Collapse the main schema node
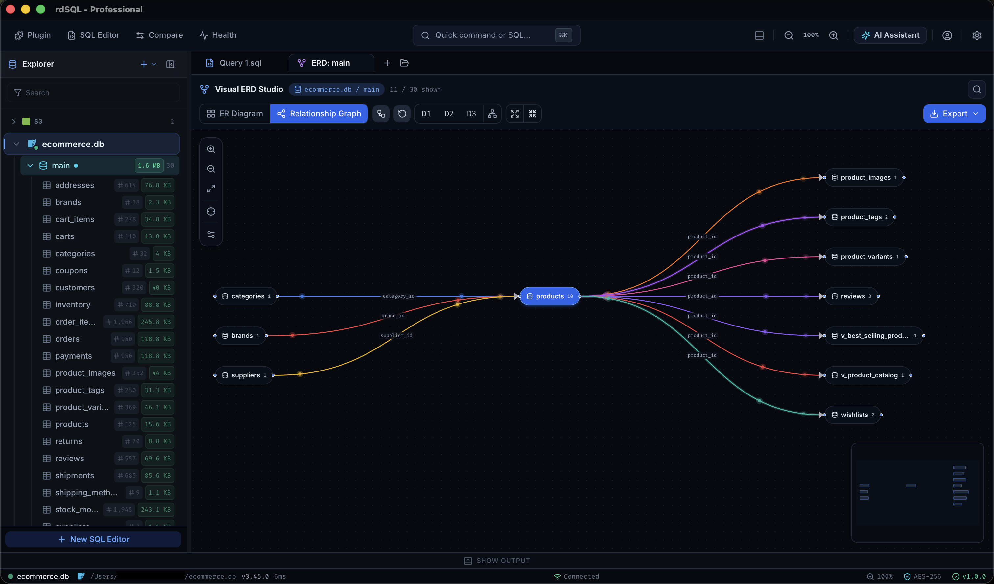Viewport: 994px width, 584px height. [30, 166]
